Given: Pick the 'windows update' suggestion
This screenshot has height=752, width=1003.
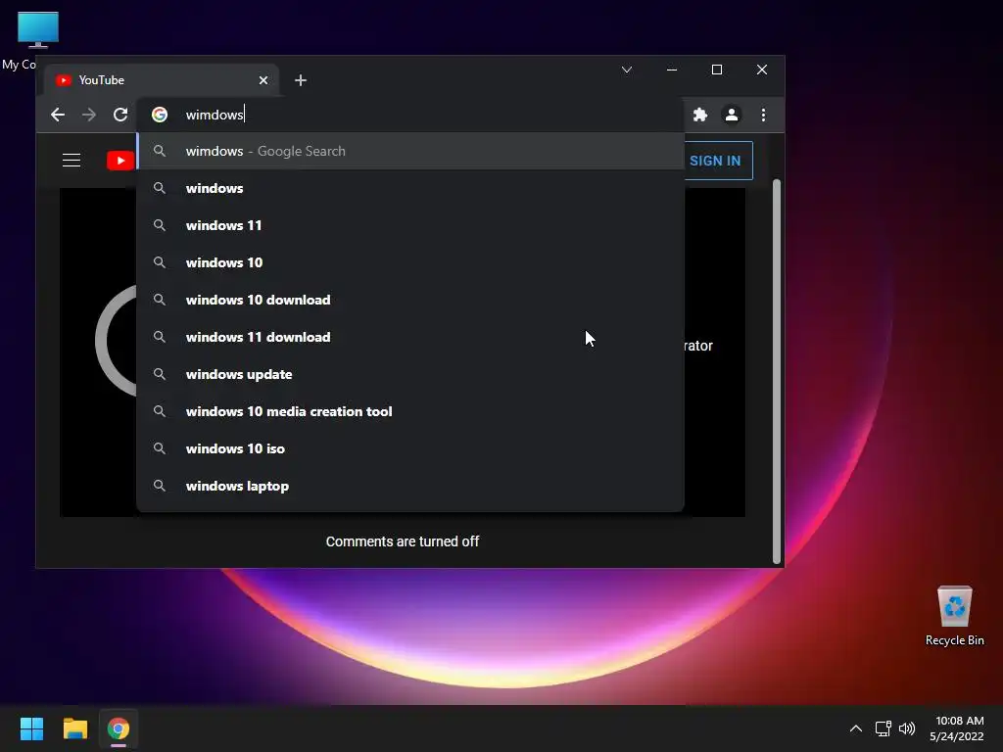Looking at the screenshot, I should 410,374.
